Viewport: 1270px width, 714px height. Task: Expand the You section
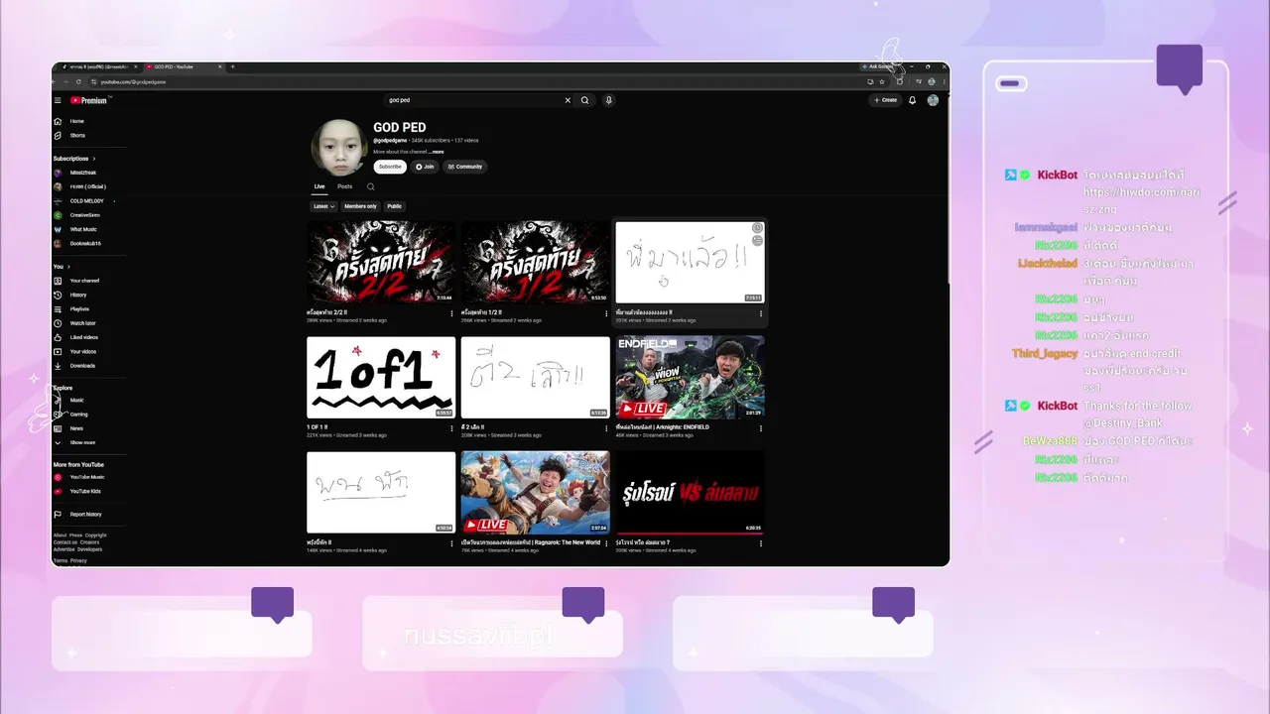click(62, 267)
